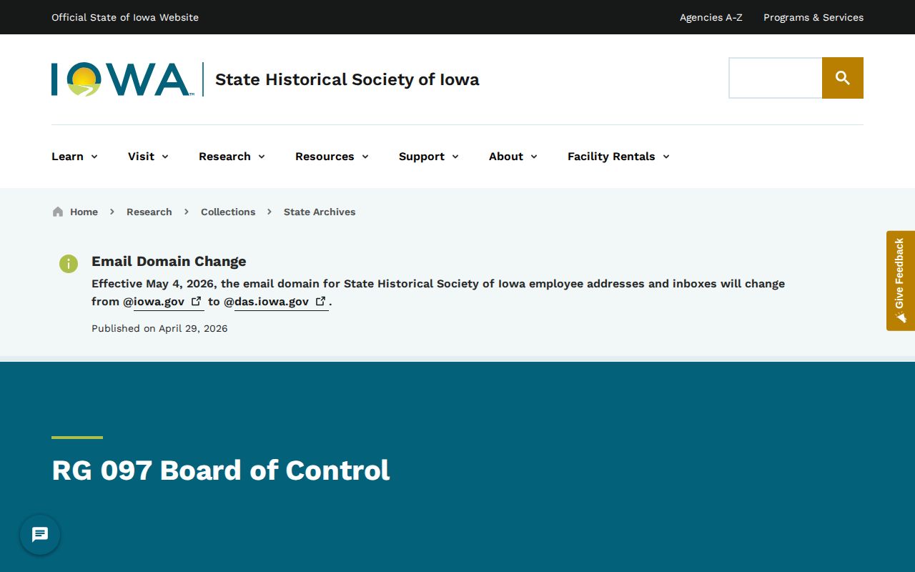Click the Agencies A-Z link
This screenshot has width=915, height=572.
tap(711, 17)
